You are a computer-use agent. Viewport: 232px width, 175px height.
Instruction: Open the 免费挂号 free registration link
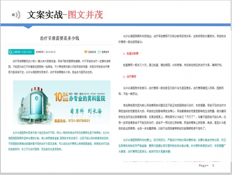click(105, 52)
